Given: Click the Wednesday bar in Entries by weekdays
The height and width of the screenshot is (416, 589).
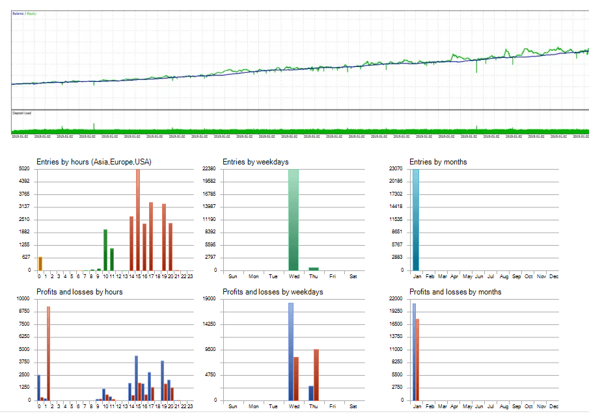Looking at the screenshot, I should click(x=294, y=221).
